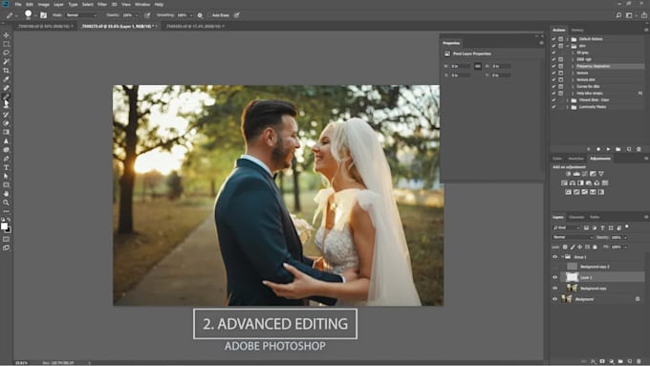
Task: Uncheck the Default Actions set checkmark
Action: tap(553, 39)
